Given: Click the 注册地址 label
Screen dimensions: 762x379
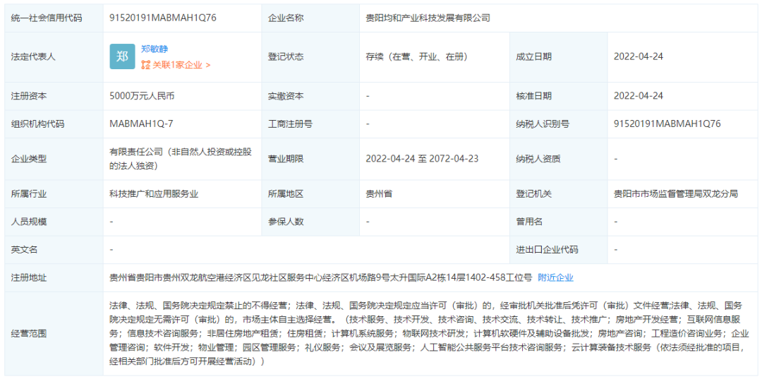Looking at the screenshot, I should tap(29, 277).
